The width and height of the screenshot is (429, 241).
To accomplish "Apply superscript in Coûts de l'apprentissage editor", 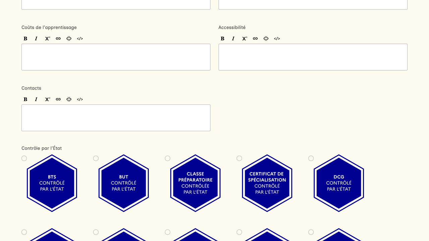I will point(47,38).
